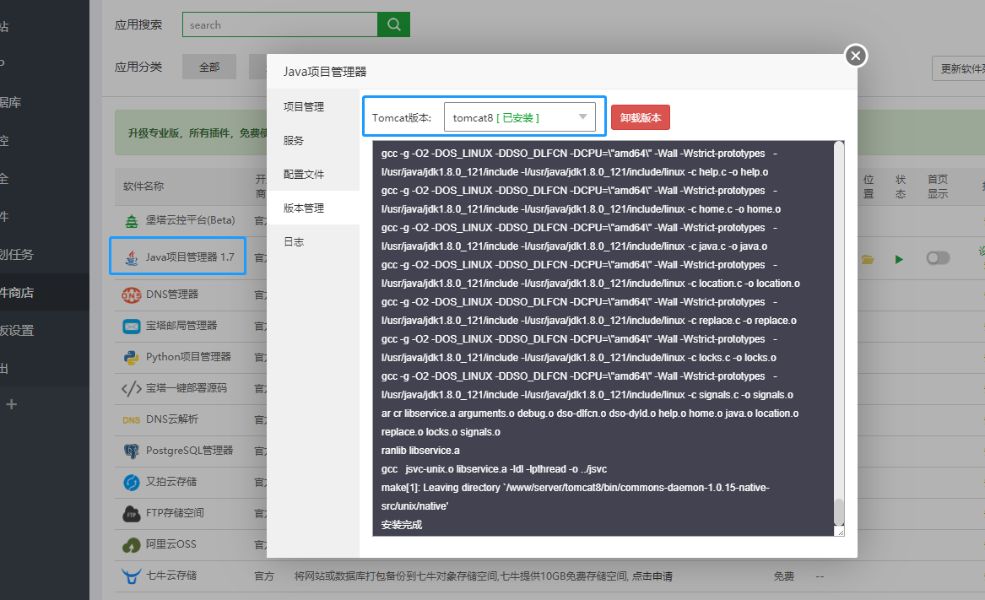This screenshot has height=600, width=985.
Task: Click the red 卸载版本 button
Action: pos(640,117)
